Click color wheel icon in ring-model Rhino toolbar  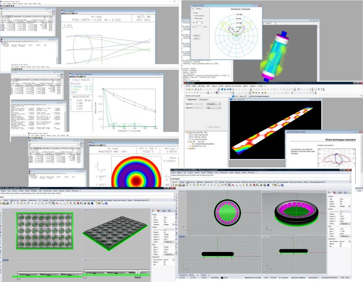tap(257, 185)
